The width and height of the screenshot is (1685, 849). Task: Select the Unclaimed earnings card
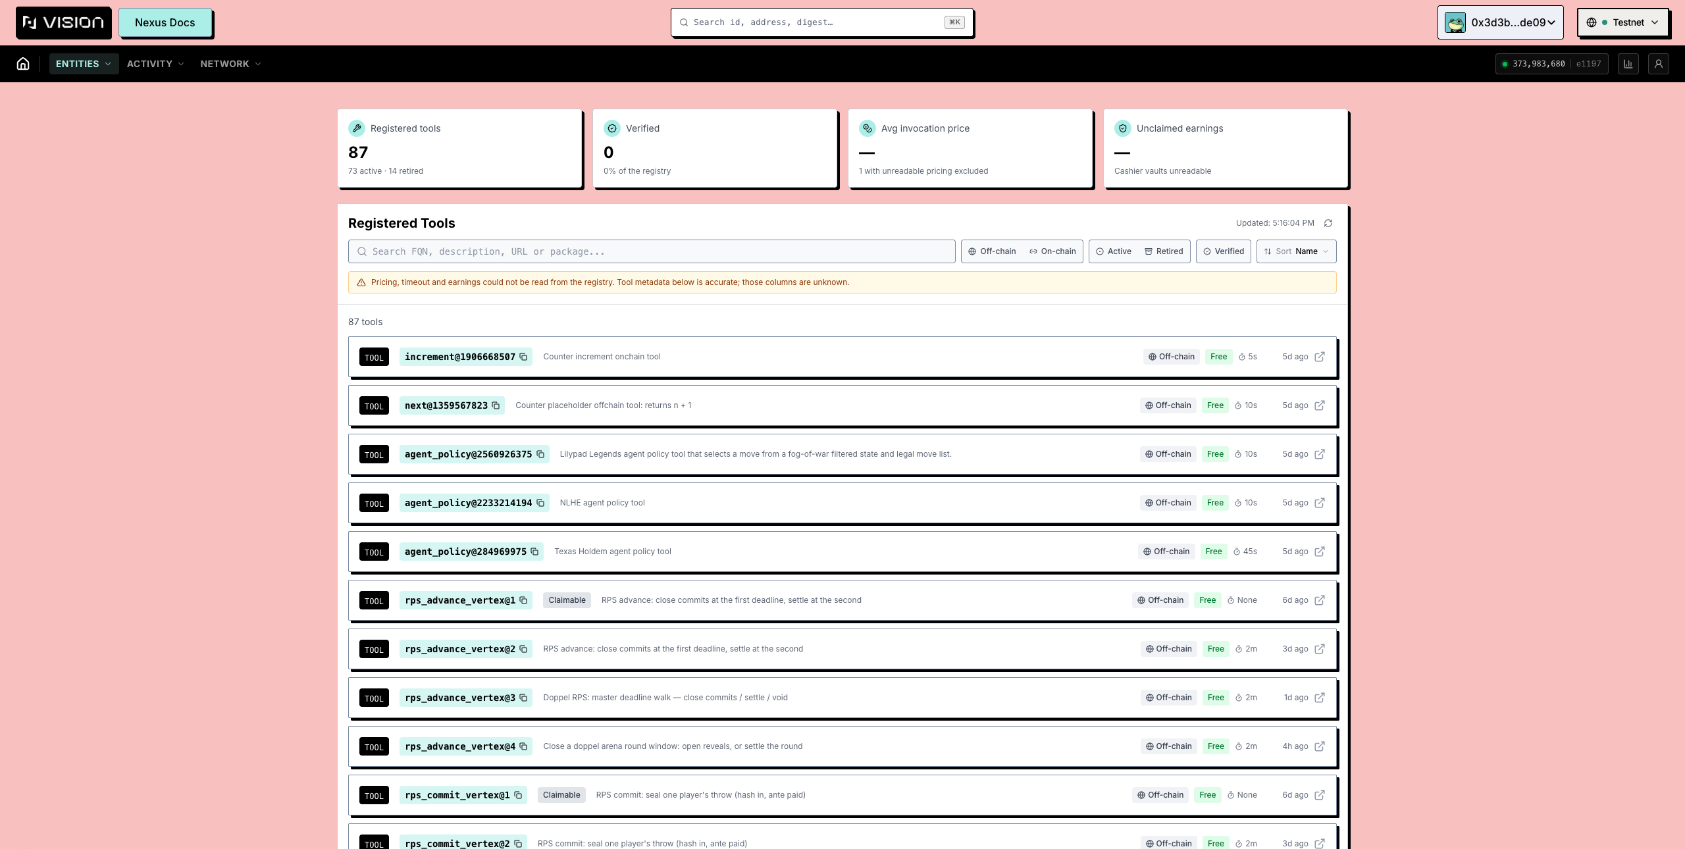pyautogui.click(x=1226, y=149)
